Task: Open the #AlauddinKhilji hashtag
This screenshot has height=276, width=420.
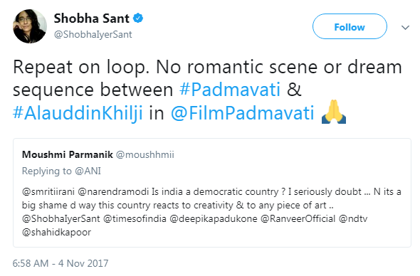Action: coord(78,113)
